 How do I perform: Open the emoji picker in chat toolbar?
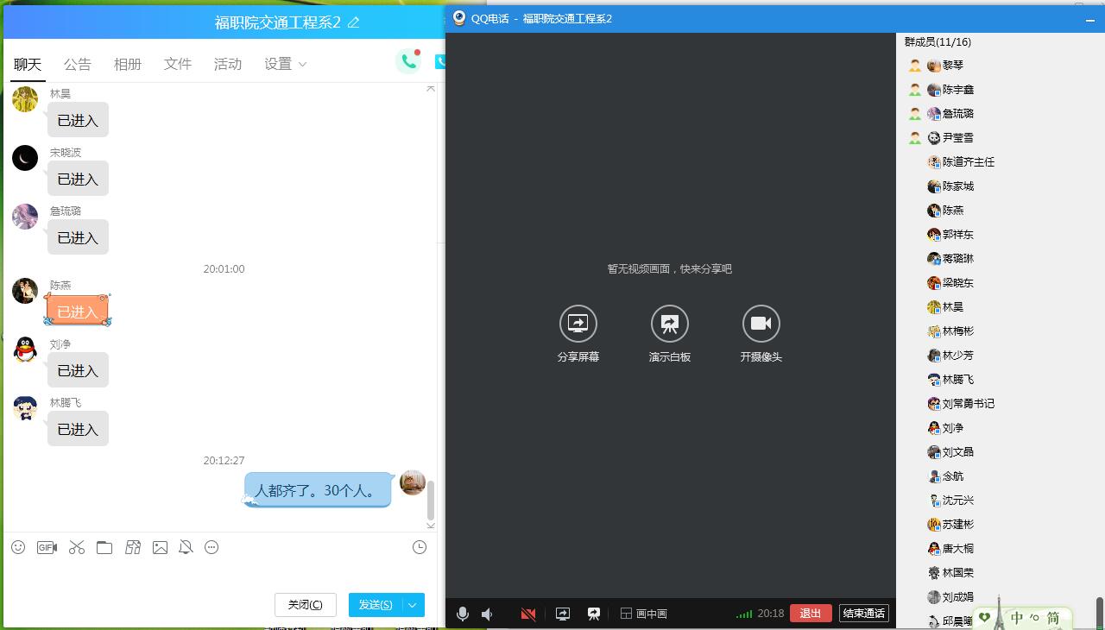pyautogui.click(x=18, y=547)
